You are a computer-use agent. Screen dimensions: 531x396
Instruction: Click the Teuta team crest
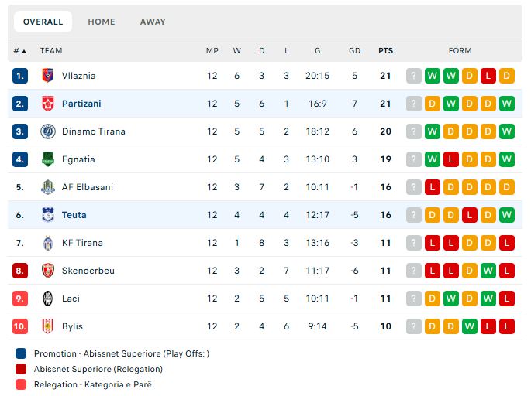coord(48,215)
